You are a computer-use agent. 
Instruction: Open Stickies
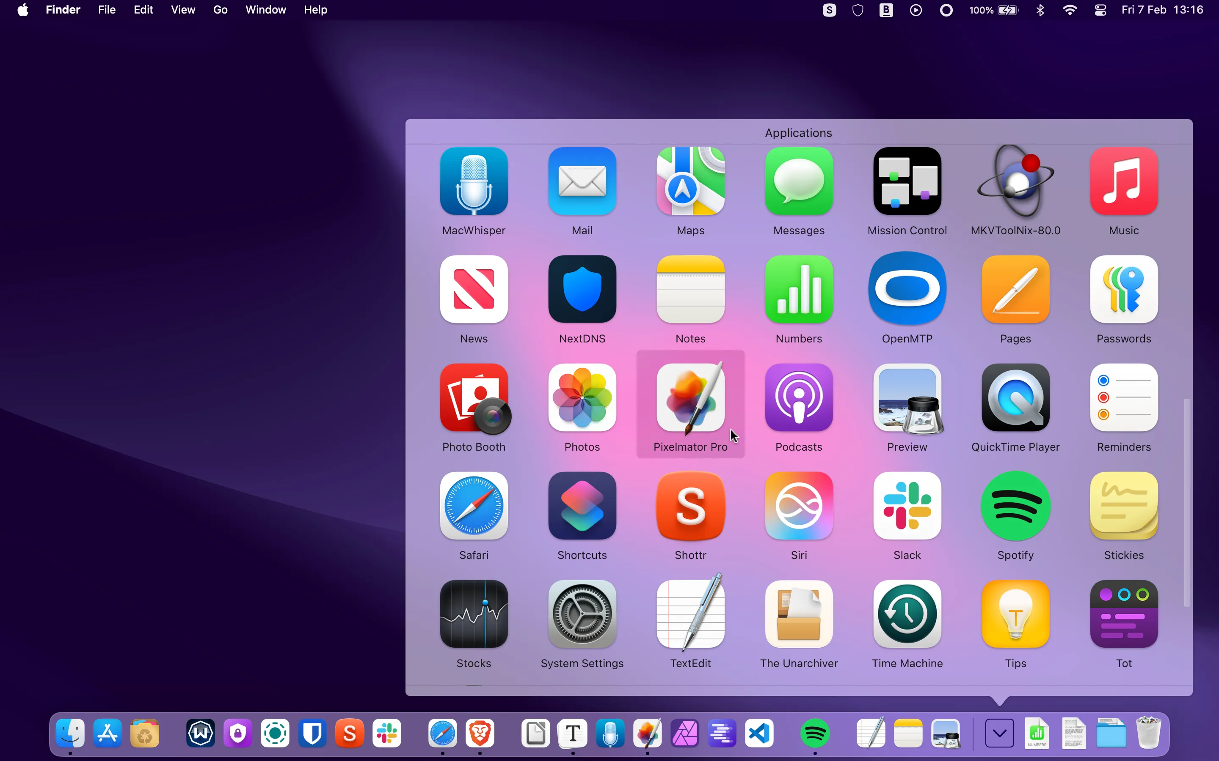1123,506
